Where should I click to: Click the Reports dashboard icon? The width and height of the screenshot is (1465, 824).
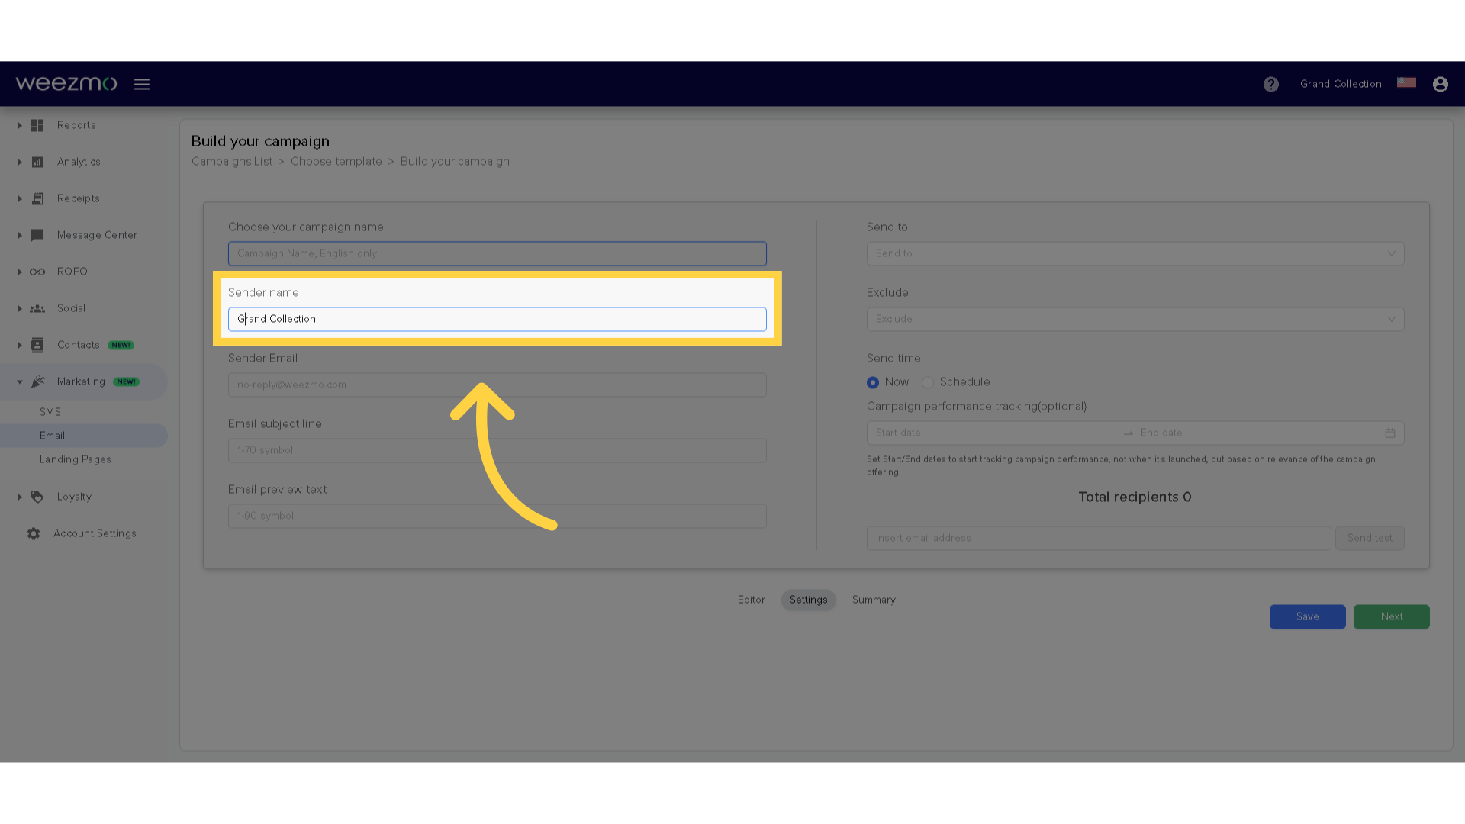click(37, 125)
